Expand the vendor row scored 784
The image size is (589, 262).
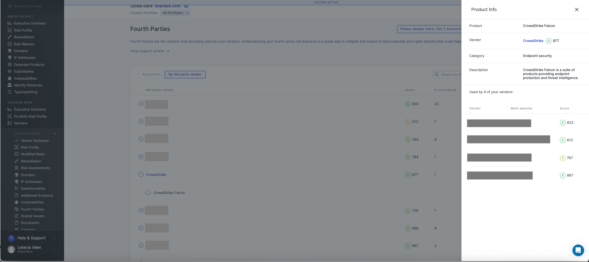click(x=141, y=157)
